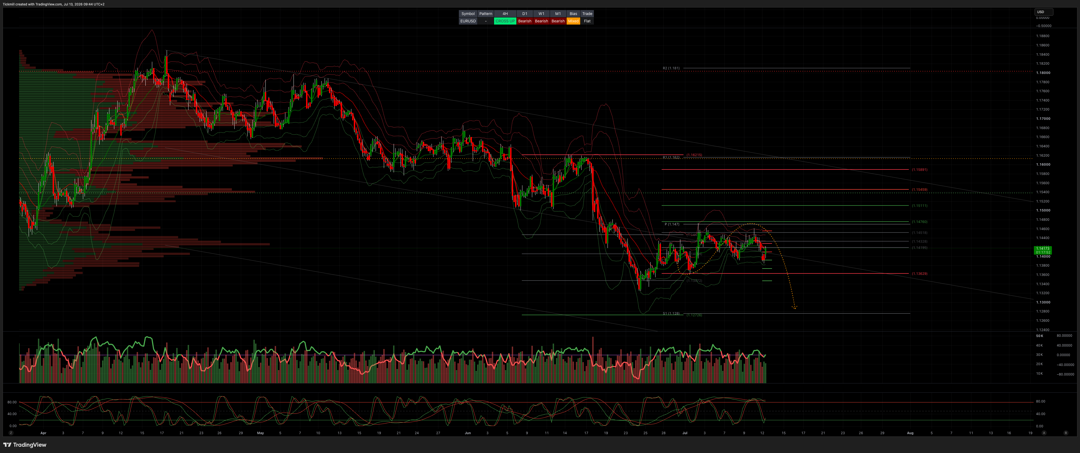Click the green (1.15111) level label
The width and height of the screenshot is (1080, 453).
(919, 205)
